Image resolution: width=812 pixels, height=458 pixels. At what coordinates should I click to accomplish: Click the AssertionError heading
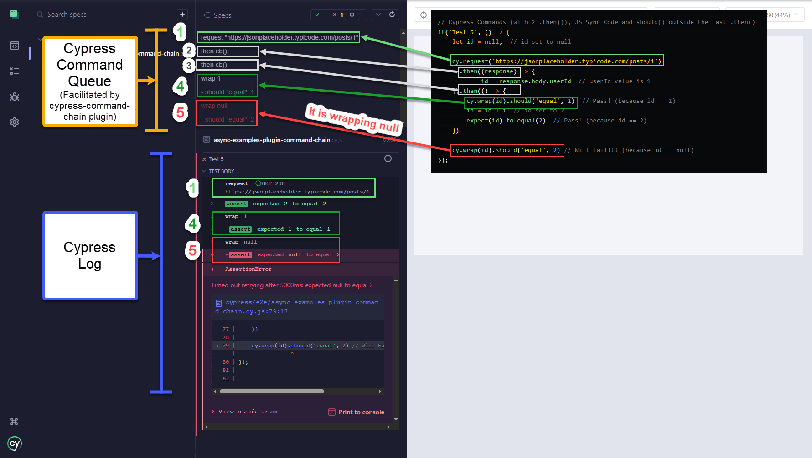point(248,269)
